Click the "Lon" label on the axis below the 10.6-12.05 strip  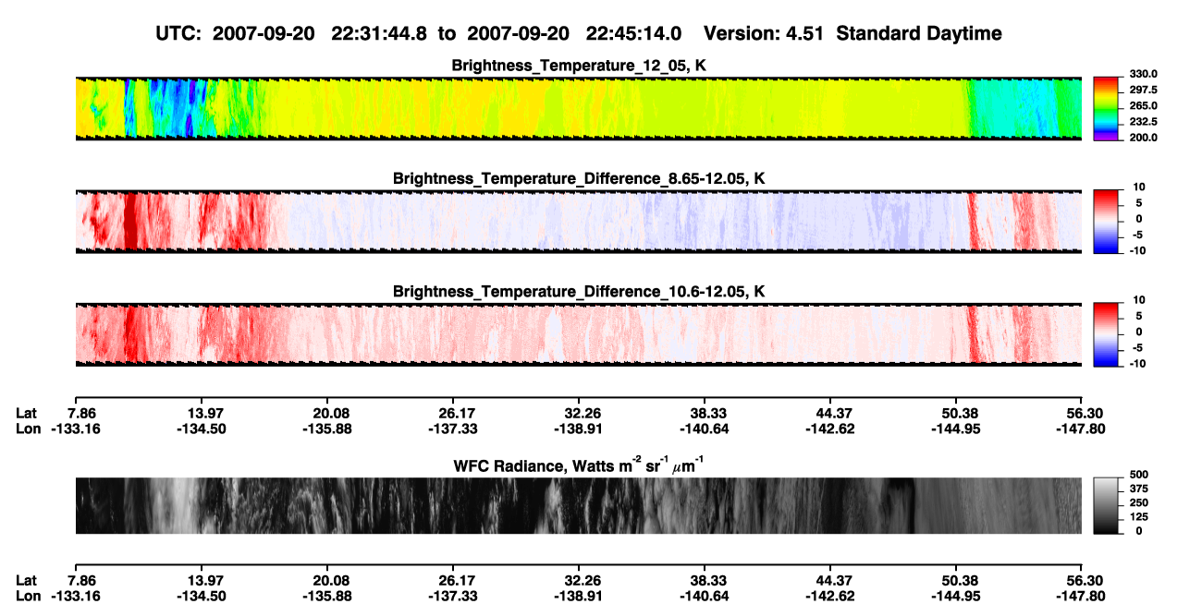coord(29,428)
